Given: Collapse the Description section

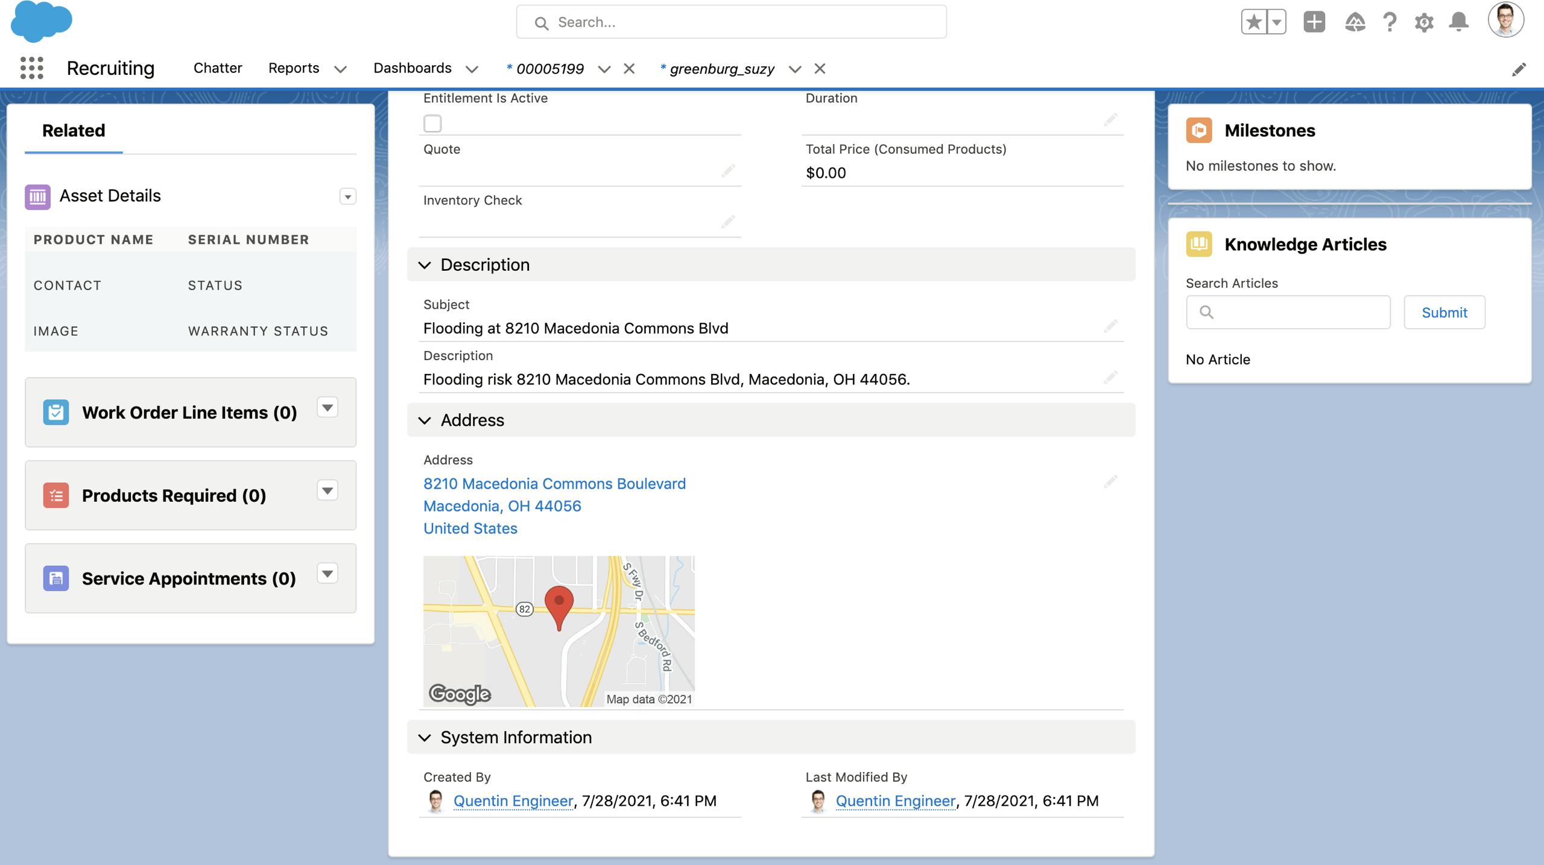Looking at the screenshot, I should (x=425, y=265).
